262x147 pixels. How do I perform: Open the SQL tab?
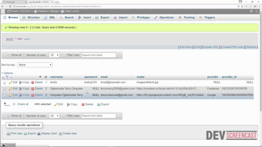[50, 18]
